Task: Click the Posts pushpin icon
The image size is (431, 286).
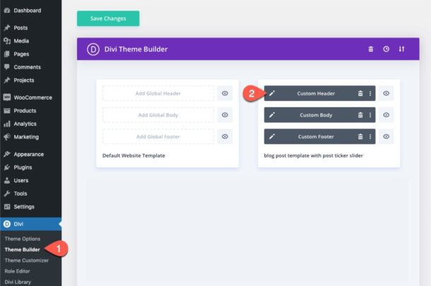Action: tap(7, 28)
